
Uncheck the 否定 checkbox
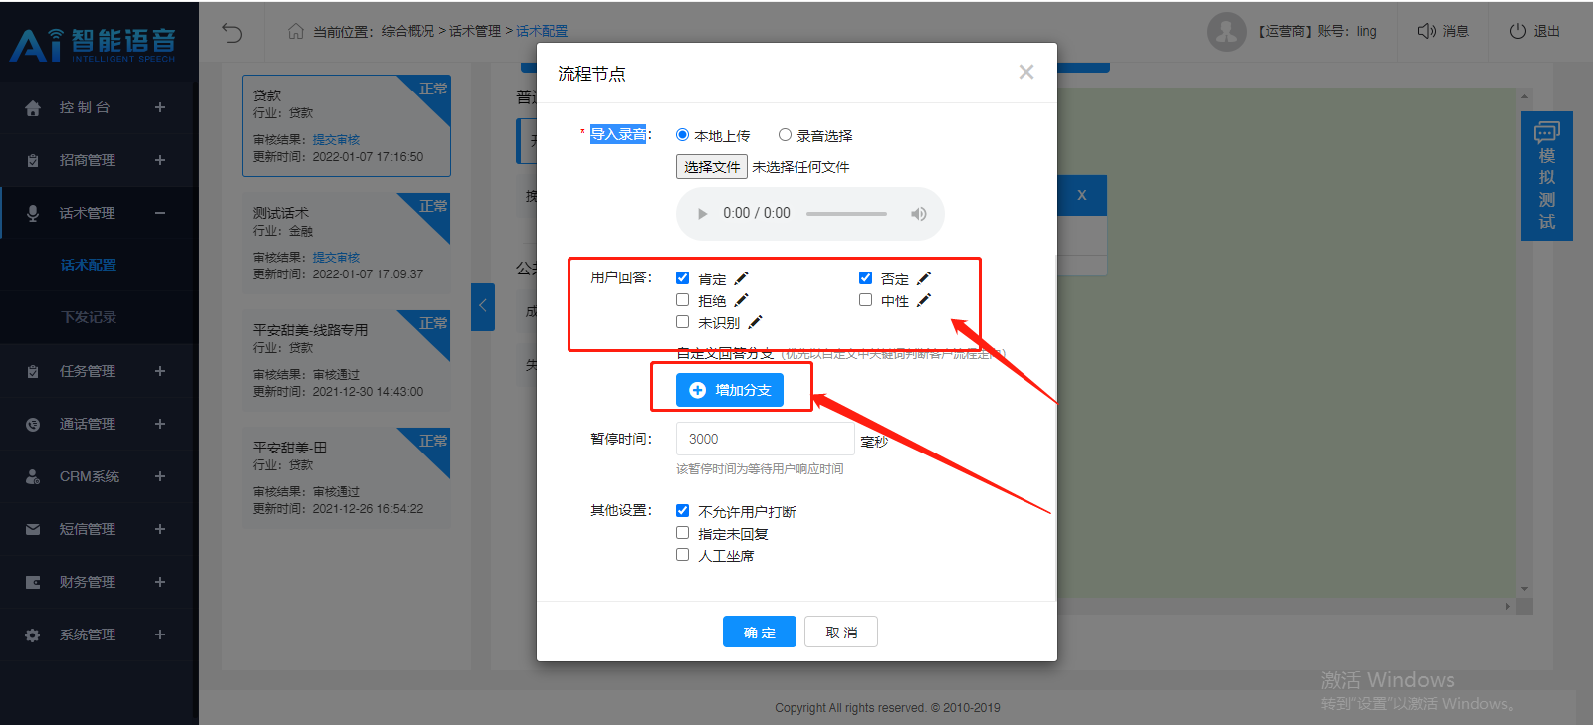(x=865, y=278)
